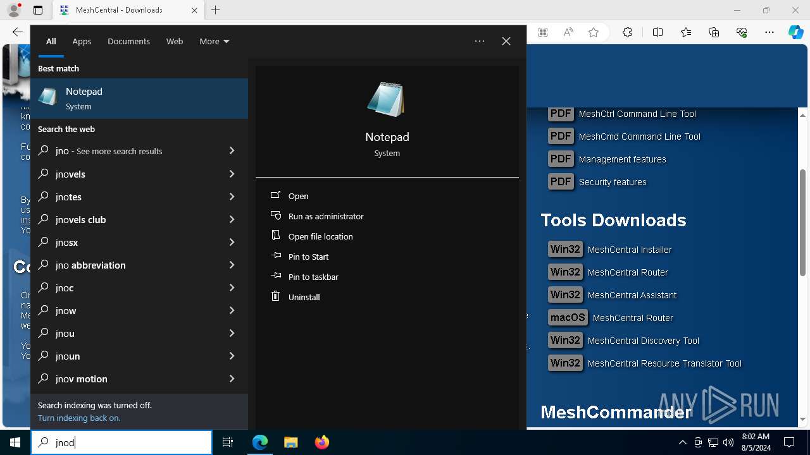810x455 pixels.
Task: Launch Microsoft Edge from the taskbar
Action: coord(260,442)
